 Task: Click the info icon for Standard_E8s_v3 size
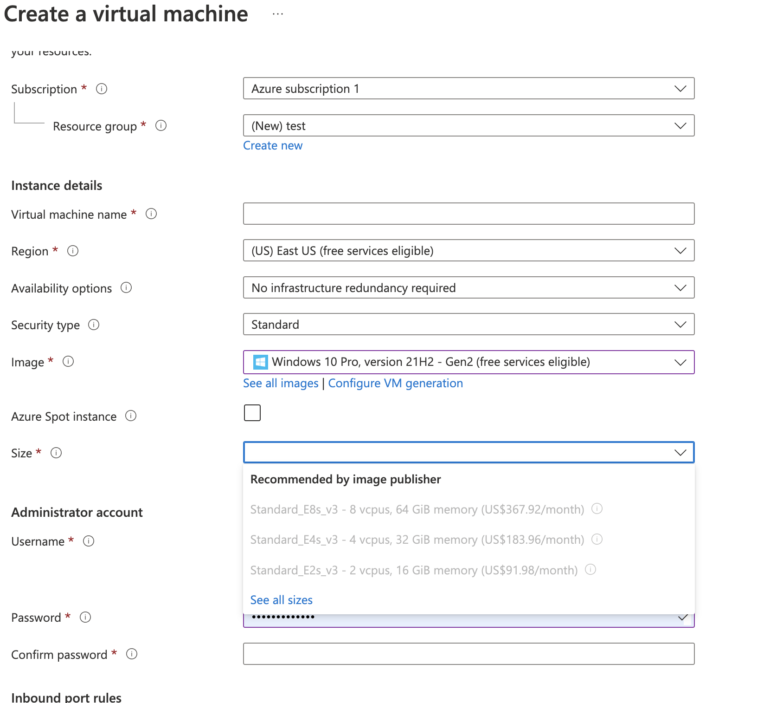[x=597, y=508]
